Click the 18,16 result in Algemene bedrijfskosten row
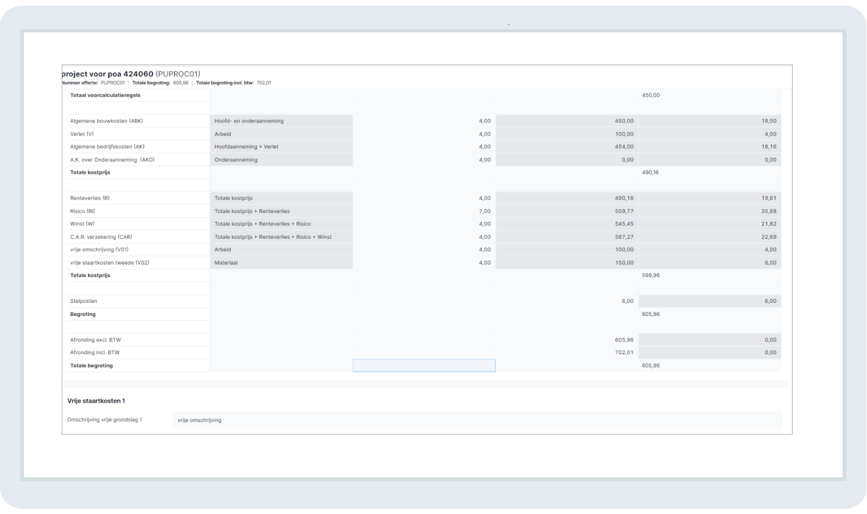This screenshot has width=867, height=514. [769, 147]
